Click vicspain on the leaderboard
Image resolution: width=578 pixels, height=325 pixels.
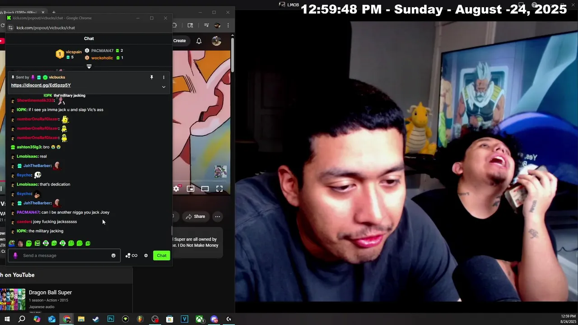74,52
